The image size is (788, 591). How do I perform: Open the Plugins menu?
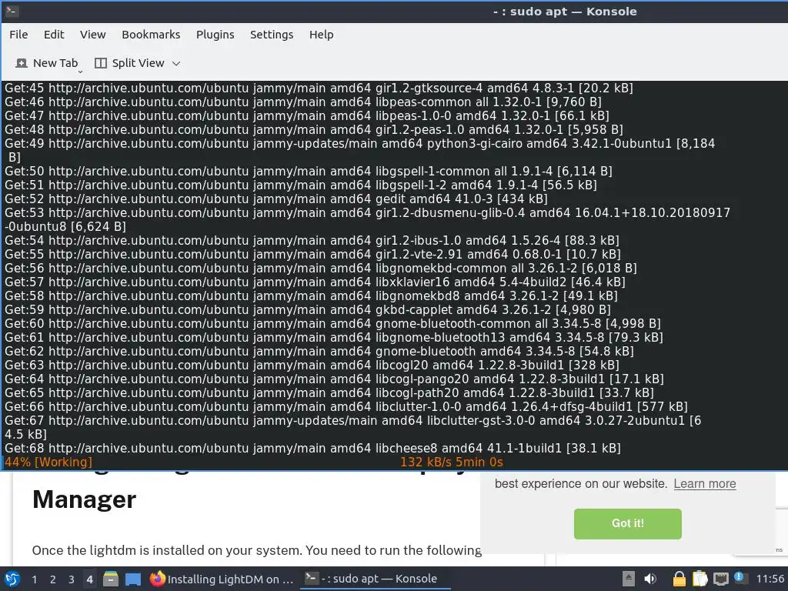coord(215,35)
